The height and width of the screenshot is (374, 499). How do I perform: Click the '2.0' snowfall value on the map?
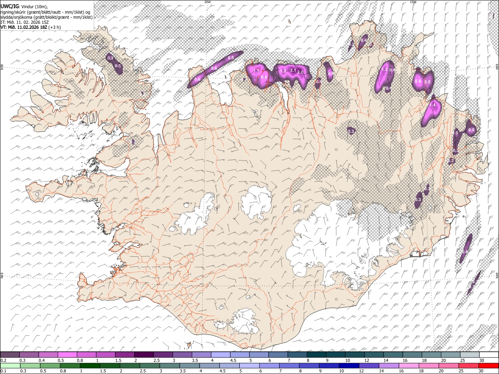pyautogui.click(x=300, y=72)
